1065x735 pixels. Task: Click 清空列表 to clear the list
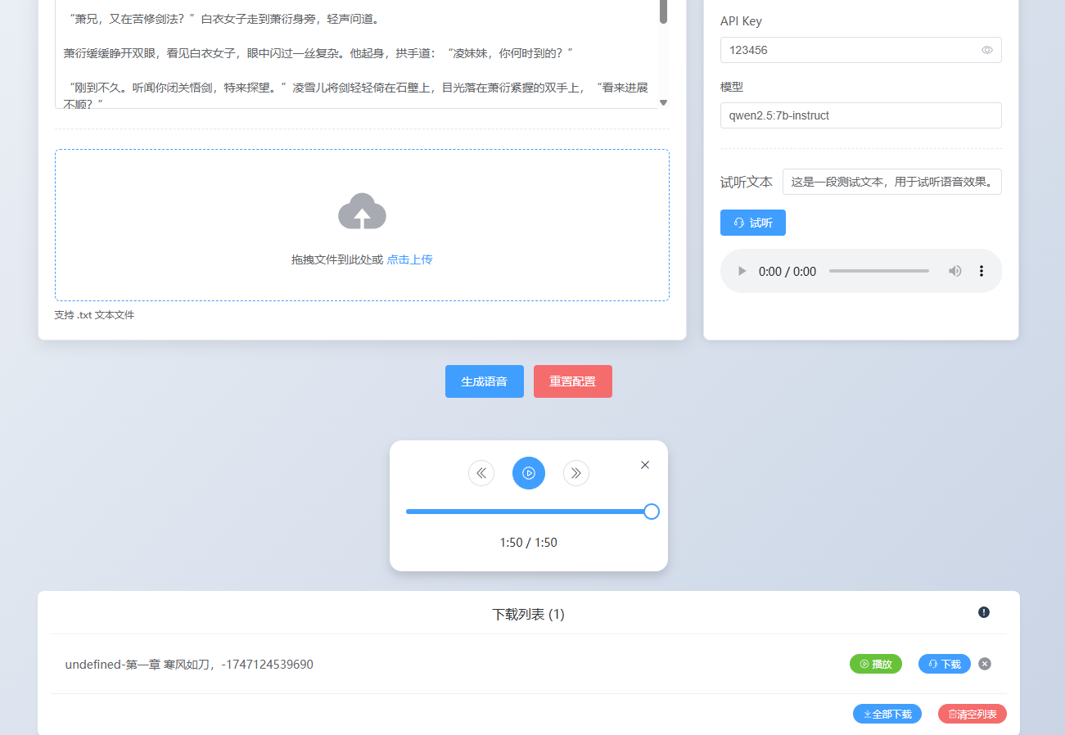tap(972, 714)
